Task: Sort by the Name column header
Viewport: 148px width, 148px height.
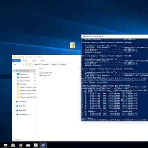Action: click(42, 69)
